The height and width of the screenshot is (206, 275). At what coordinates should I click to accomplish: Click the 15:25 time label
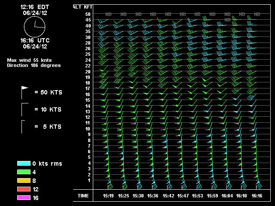[x=123, y=196]
